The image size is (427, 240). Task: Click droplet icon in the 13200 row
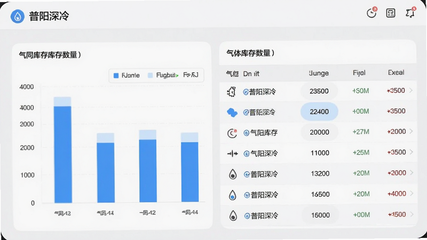233,174
